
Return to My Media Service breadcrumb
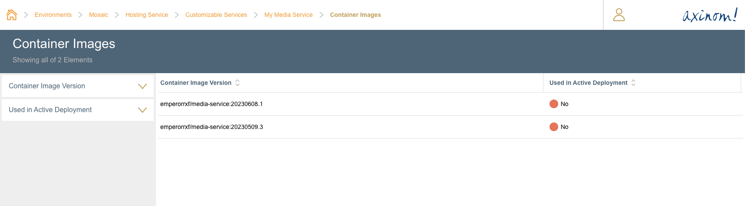click(288, 15)
